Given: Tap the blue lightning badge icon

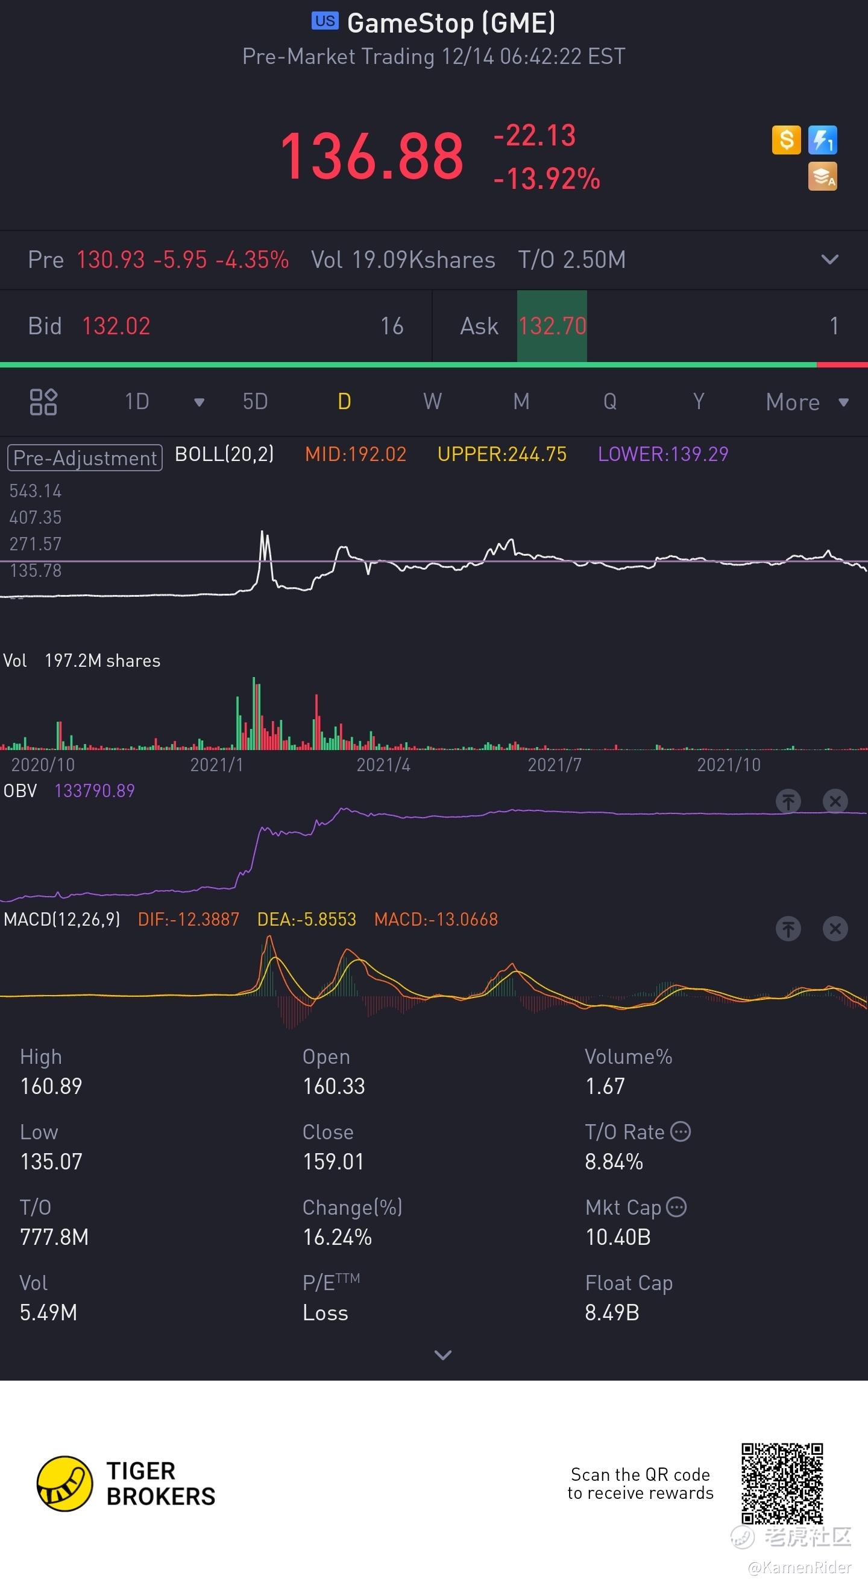Looking at the screenshot, I should pos(822,140).
